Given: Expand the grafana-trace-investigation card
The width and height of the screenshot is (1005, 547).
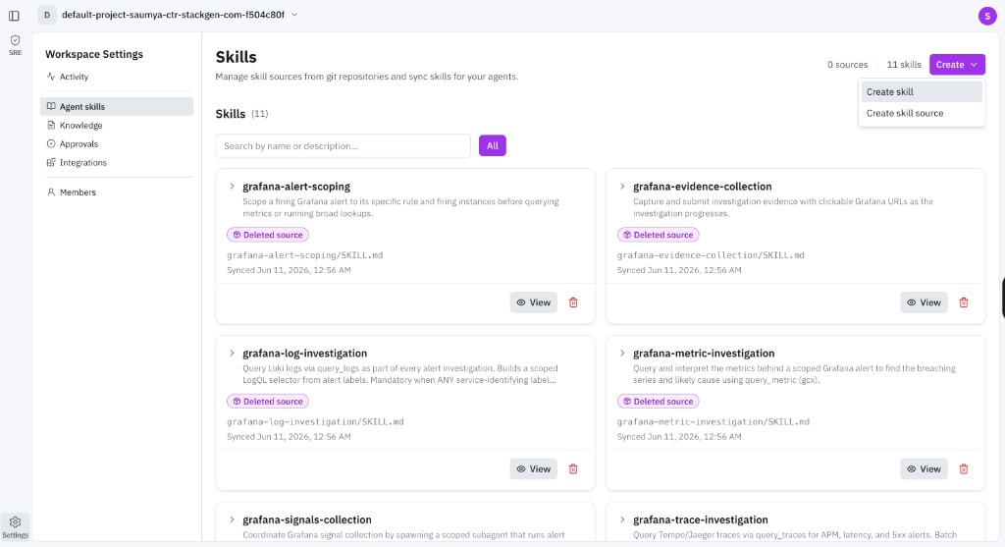Looking at the screenshot, I should (621, 520).
